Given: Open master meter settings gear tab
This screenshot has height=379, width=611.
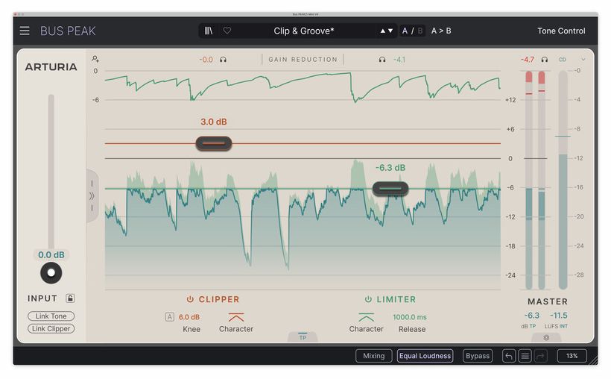Looking at the screenshot, I should [546, 338].
